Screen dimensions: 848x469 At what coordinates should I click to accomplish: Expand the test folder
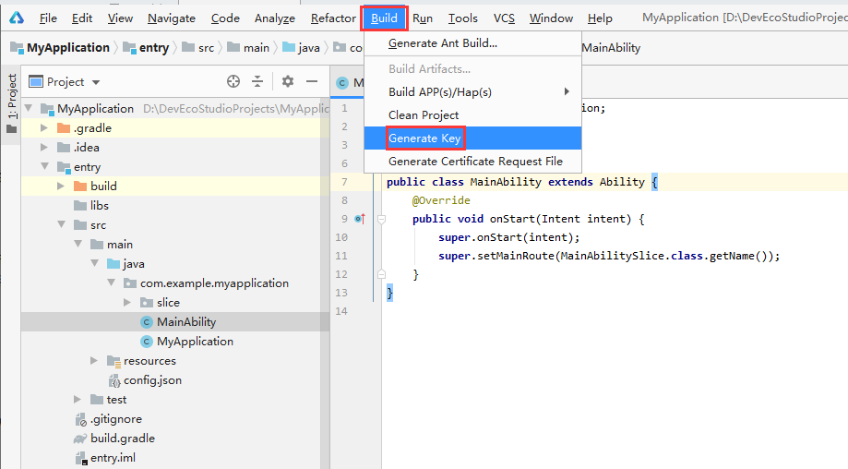click(78, 399)
